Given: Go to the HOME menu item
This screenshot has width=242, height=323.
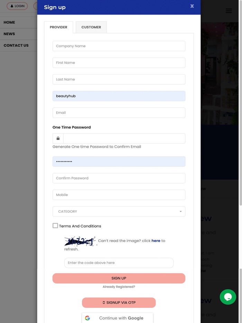Looking at the screenshot, I should click(x=9, y=22).
